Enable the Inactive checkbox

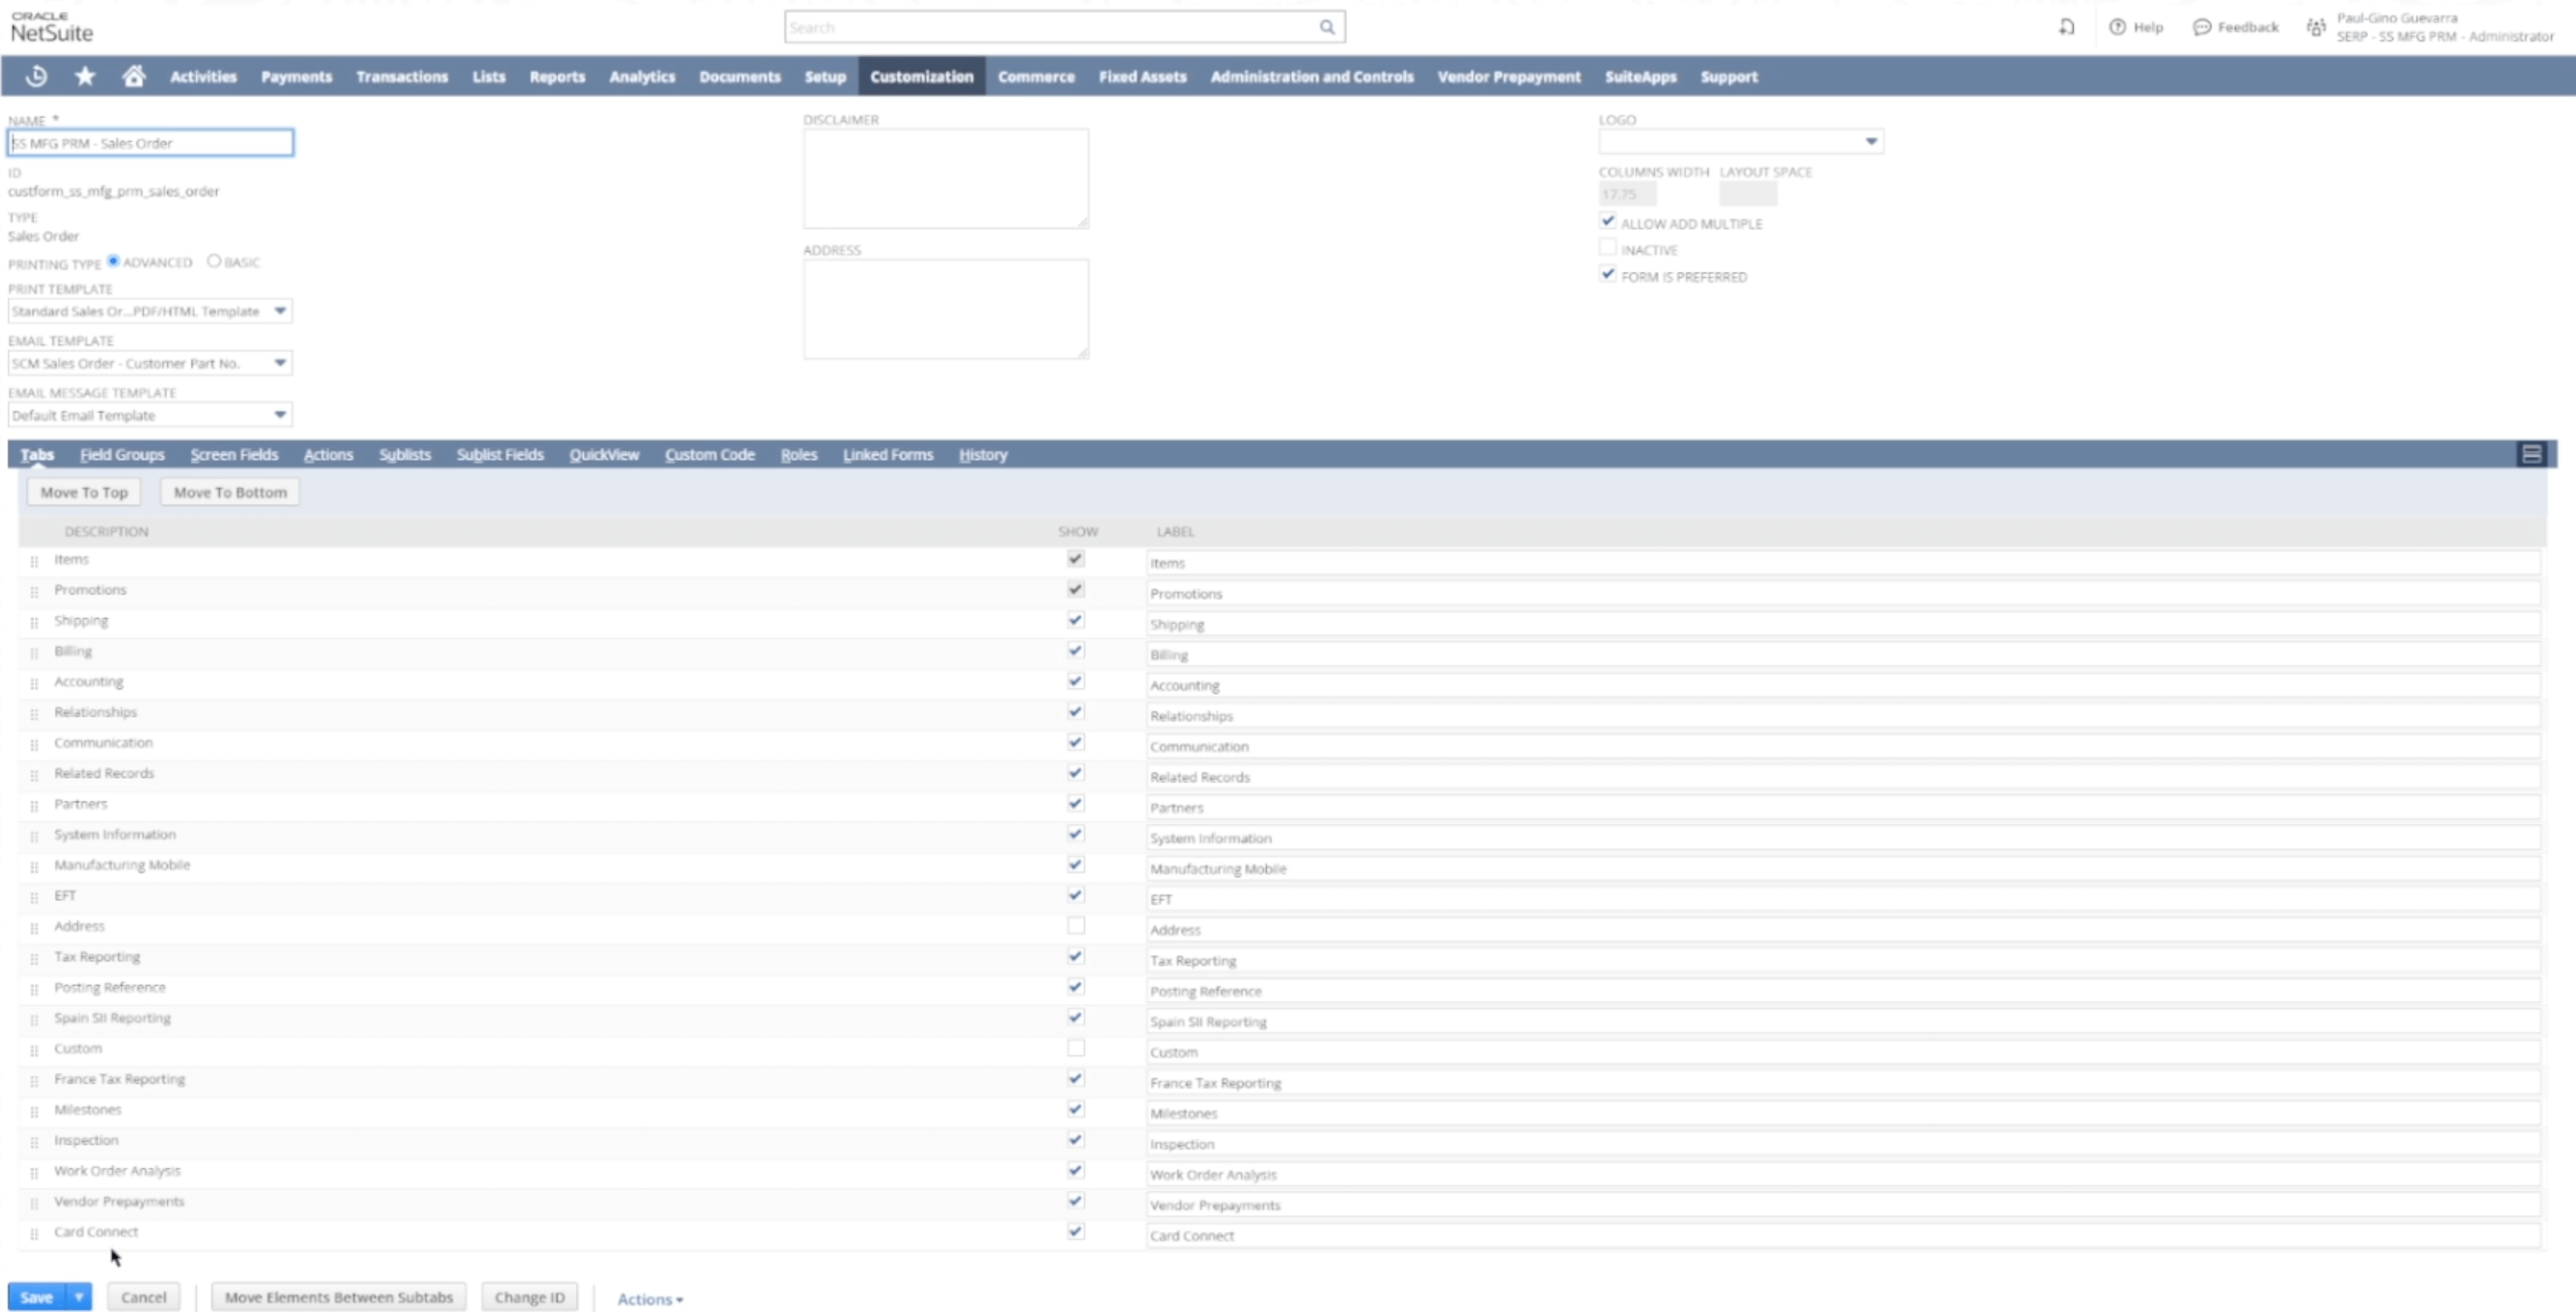[x=1607, y=248]
